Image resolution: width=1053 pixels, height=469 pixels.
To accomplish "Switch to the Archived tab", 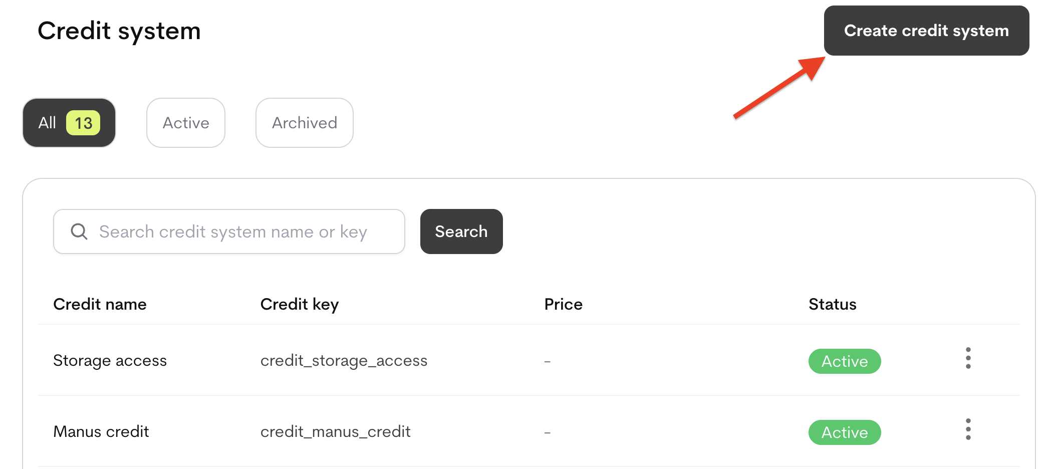I will pyautogui.click(x=304, y=123).
